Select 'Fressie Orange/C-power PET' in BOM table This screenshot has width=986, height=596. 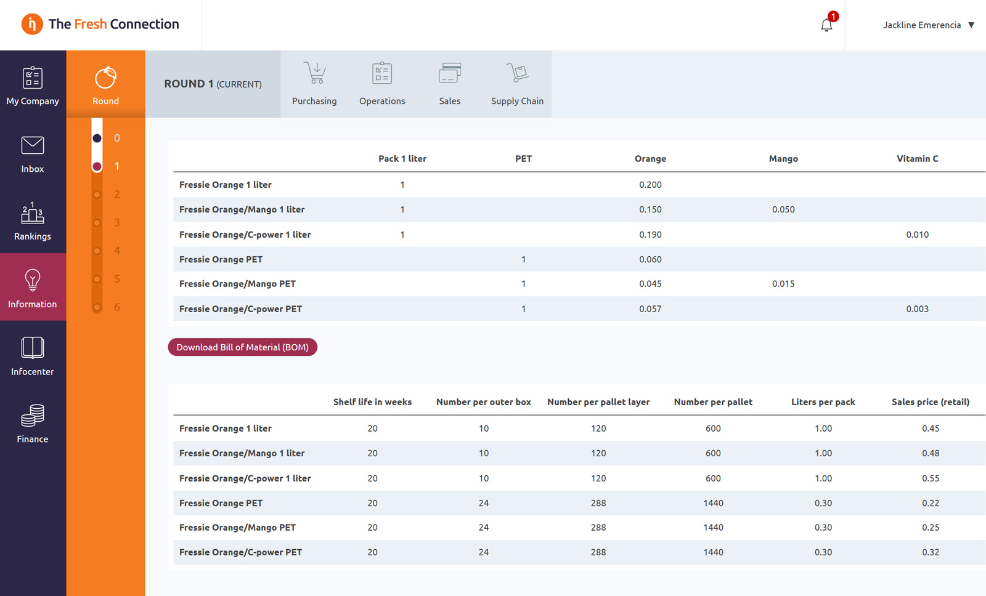coord(579,309)
